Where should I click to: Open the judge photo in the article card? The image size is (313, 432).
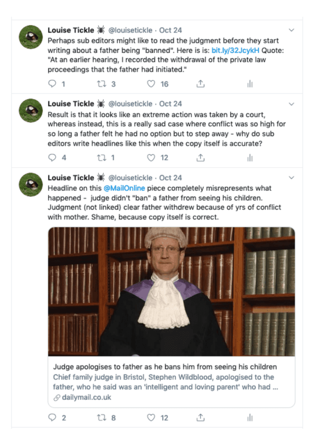click(171, 292)
